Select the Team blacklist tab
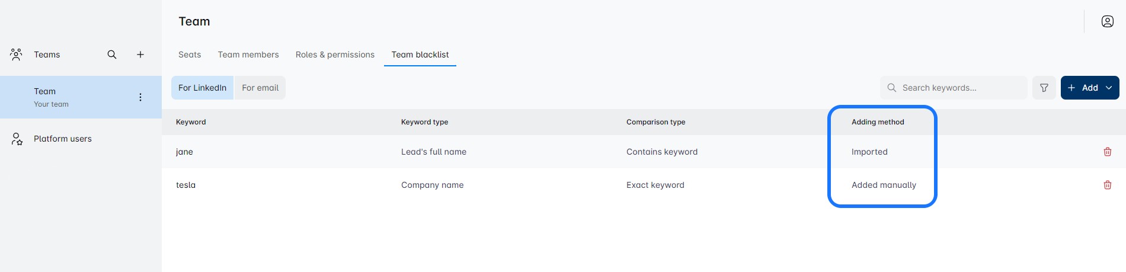1126x272 pixels. (x=420, y=55)
